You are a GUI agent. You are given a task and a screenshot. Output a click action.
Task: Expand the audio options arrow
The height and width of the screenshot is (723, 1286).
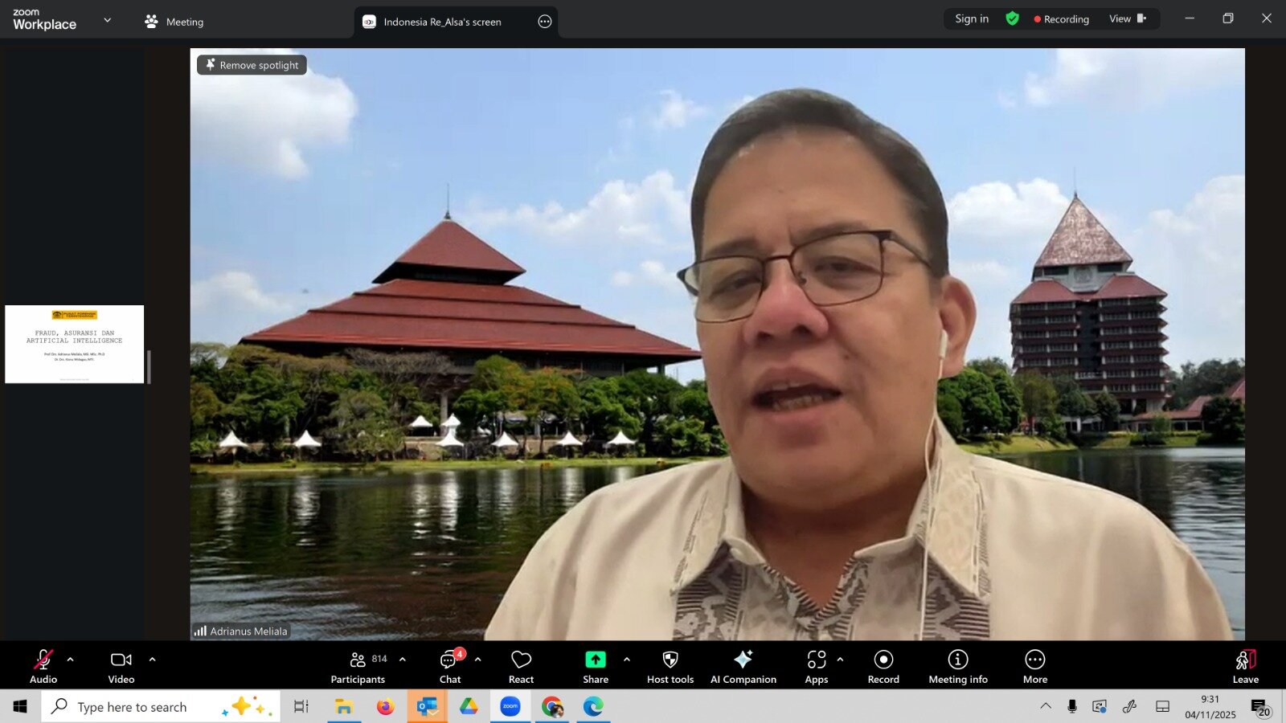71,660
